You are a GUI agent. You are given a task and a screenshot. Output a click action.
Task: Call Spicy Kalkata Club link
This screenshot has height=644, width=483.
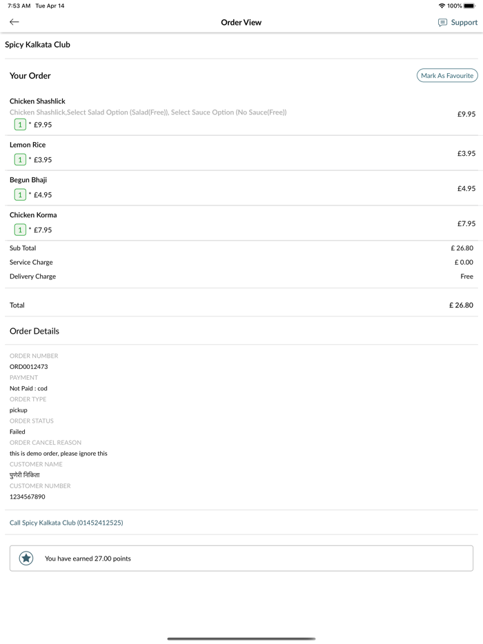[x=66, y=523]
